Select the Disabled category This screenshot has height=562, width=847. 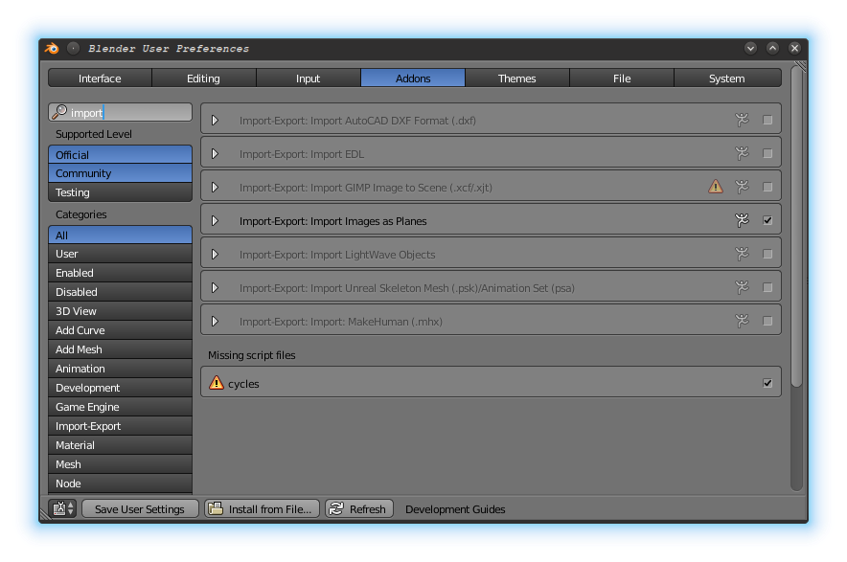click(120, 292)
